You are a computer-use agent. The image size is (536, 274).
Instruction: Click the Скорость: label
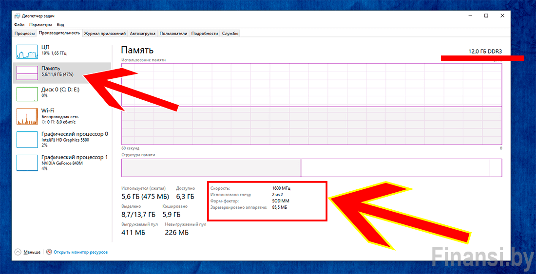click(x=220, y=188)
